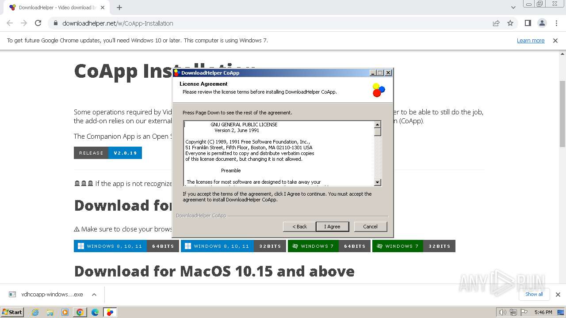
Task: Open Chrome side panel icon
Action: coord(528,23)
